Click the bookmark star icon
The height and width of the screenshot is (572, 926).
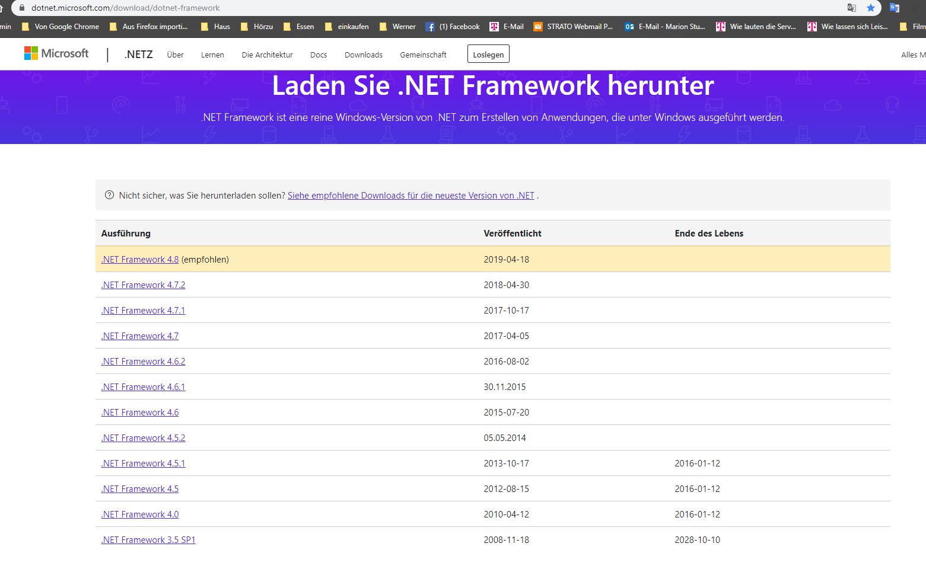click(870, 8)
